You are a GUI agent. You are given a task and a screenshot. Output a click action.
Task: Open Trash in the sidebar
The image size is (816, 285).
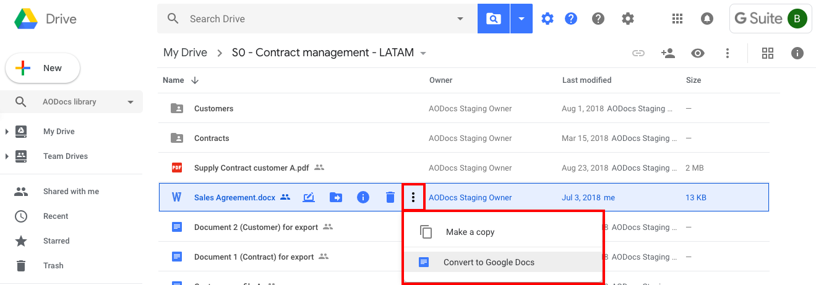pos(53,265)
